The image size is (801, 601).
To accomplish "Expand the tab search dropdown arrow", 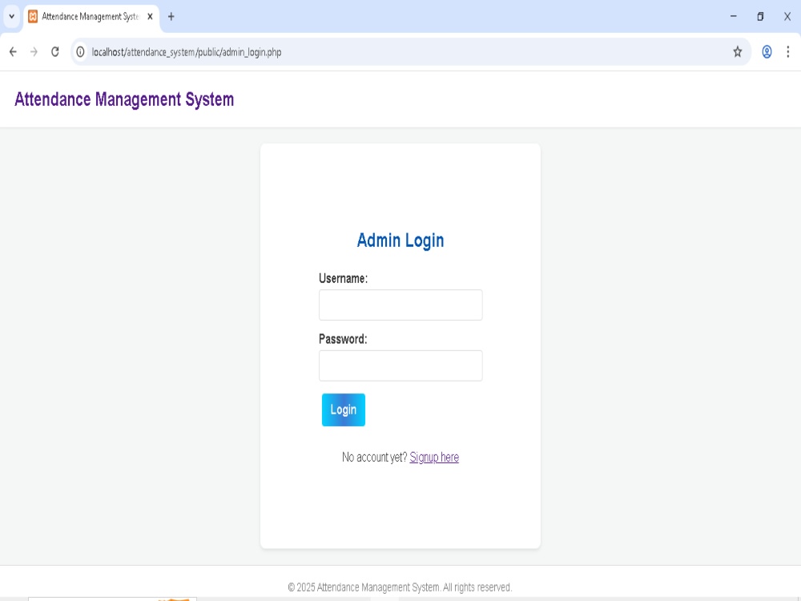I will point(11,16).
